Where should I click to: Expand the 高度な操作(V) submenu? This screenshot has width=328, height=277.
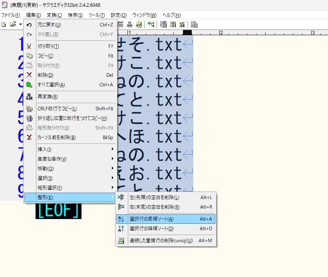pyautogui.click(x=70, y=159)
